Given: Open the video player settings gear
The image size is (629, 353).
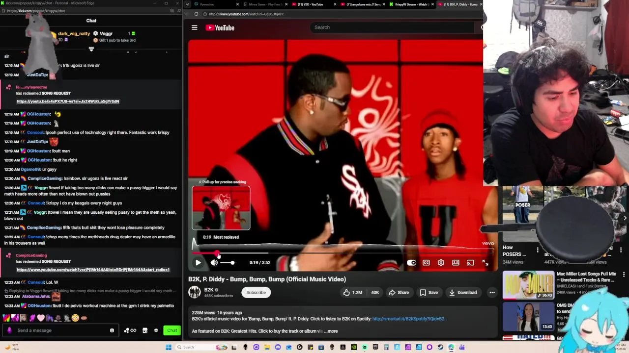Looking at the screenshot, I should (441, 263).
